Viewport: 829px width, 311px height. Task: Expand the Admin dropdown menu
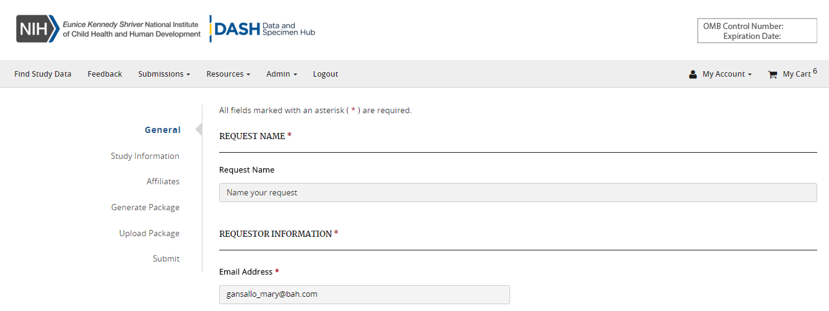(x=281, y=74)
